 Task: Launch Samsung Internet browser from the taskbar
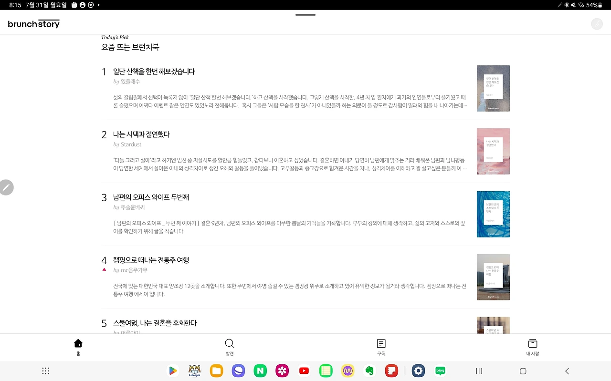click(x=238, y=371)
